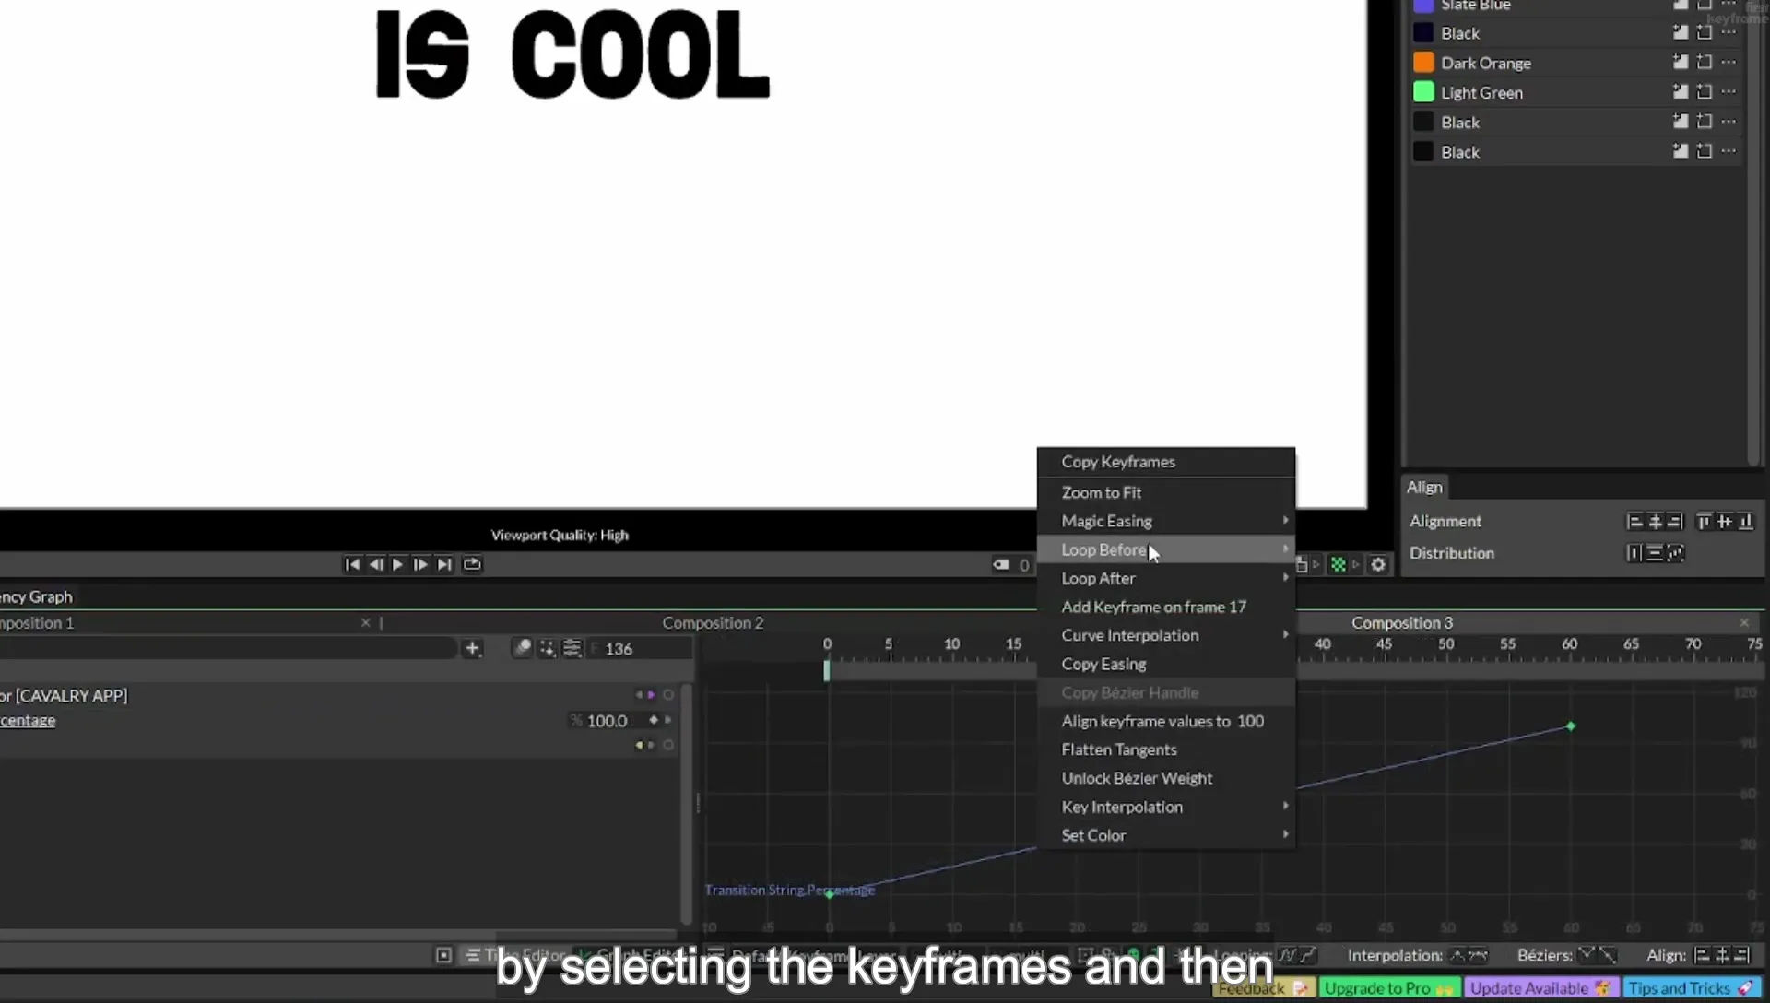The image size is (1770, 1003).
Task: Open the viewport settings gear icon
Action: [1378, 564]
